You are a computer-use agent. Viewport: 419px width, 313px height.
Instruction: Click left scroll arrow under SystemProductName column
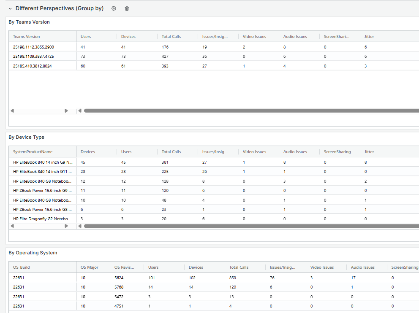12,226
